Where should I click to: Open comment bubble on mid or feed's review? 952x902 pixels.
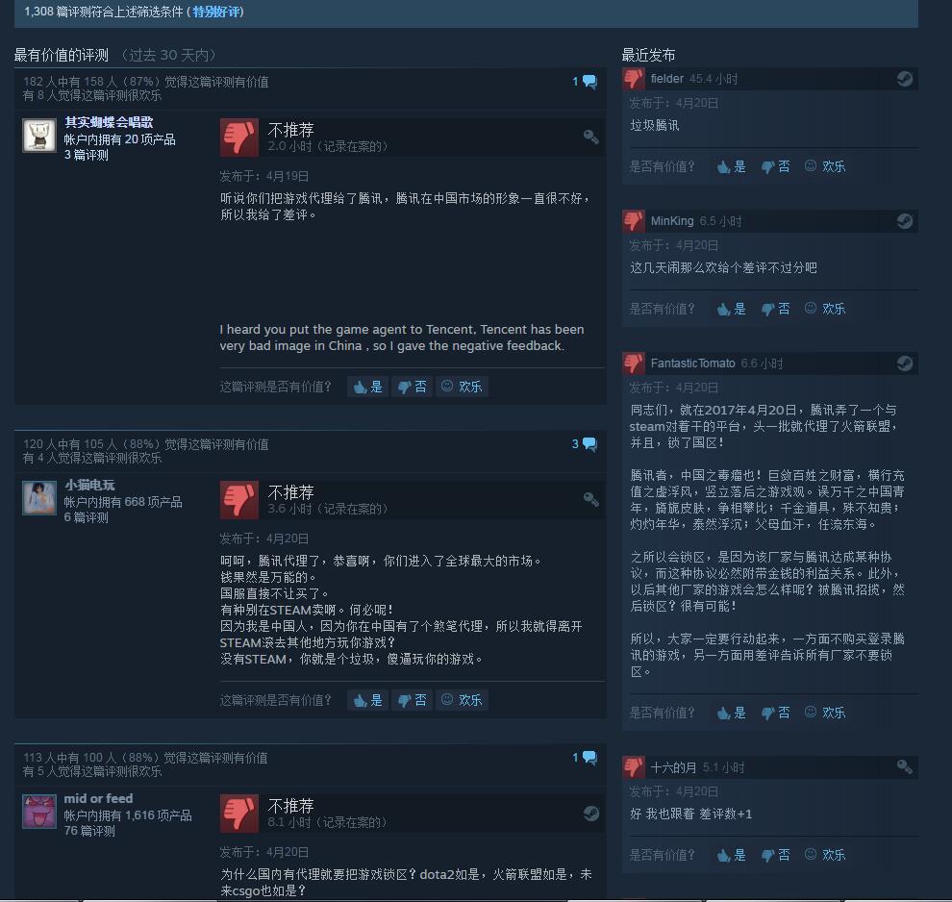pyautogui.click(x=585, y=757)
